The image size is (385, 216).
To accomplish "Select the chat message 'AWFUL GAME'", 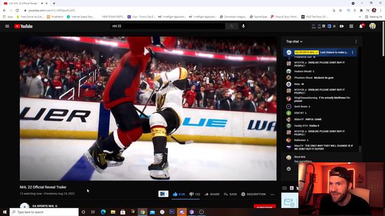I will coord(314,119).
